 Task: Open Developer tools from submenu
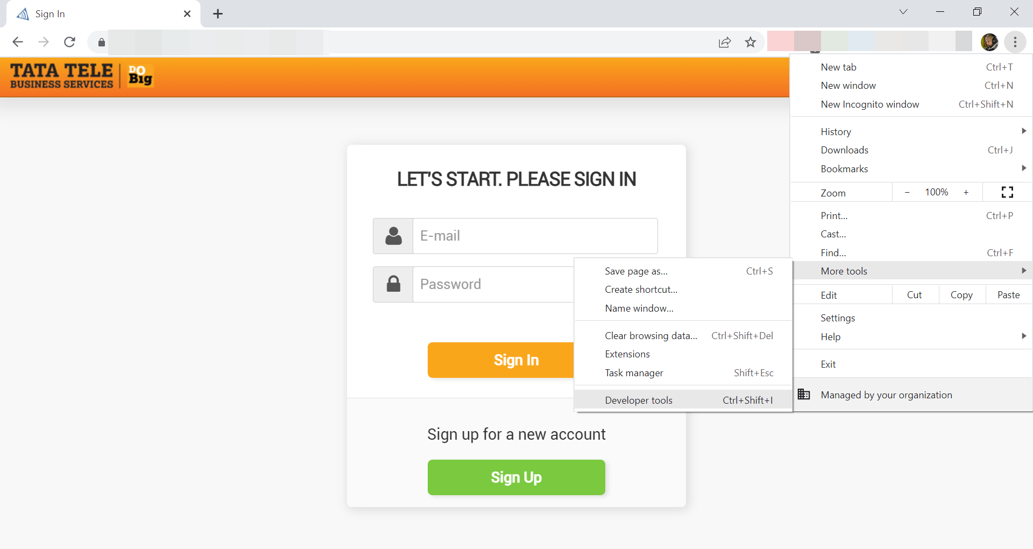coord(639,400)
